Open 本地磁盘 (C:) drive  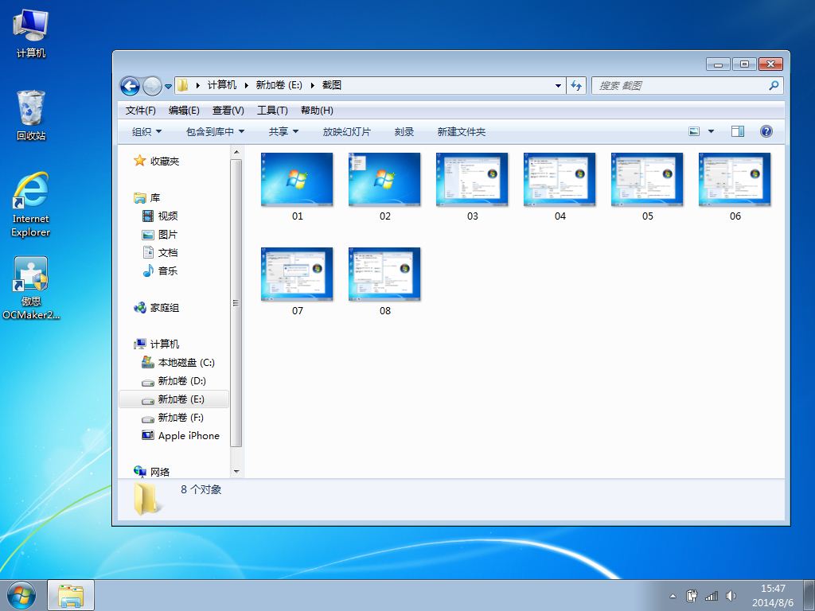click(x=186, y=363)
